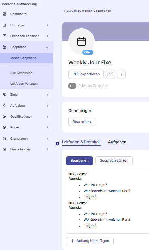This screenshot has width=149, height=250.
Task: Click the Einstellungen gear icon
Action: click(4, 149)
